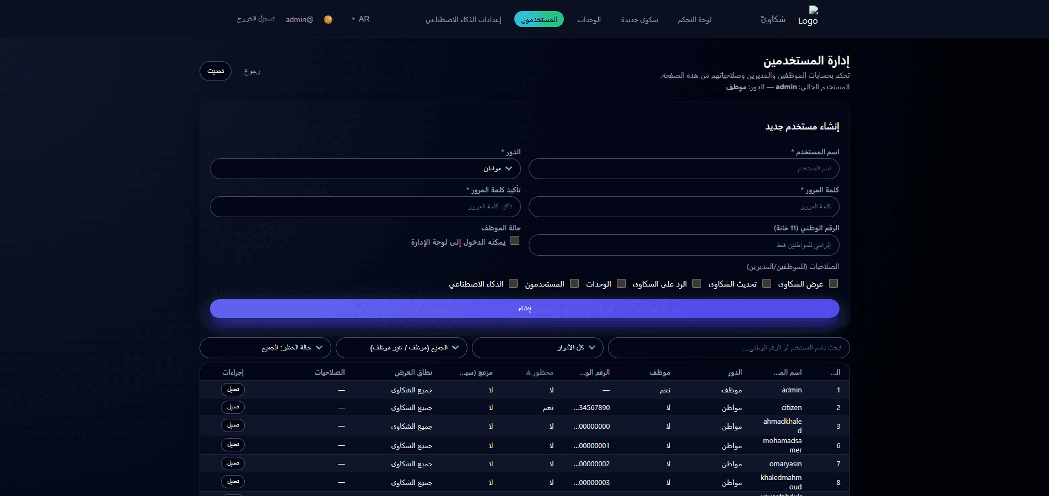Open the كل الأدوار filter dropdown
This screenshot has height=496, width=1049.
tap(537, 348)
